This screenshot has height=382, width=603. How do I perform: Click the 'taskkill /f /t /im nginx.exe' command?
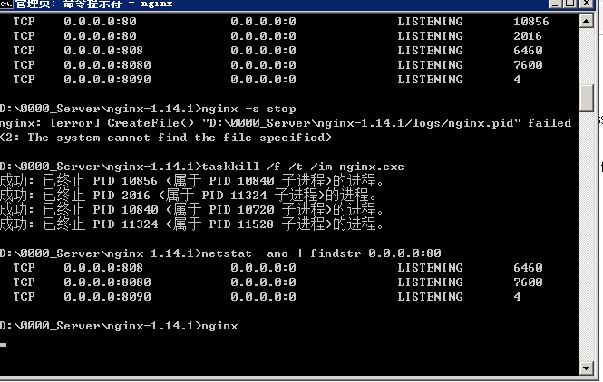click(x=303, y=167)
